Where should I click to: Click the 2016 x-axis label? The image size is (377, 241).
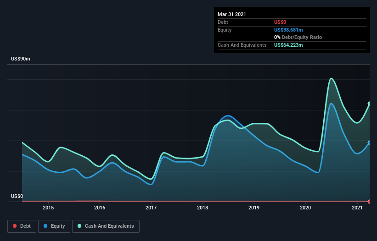pos(100,208)
